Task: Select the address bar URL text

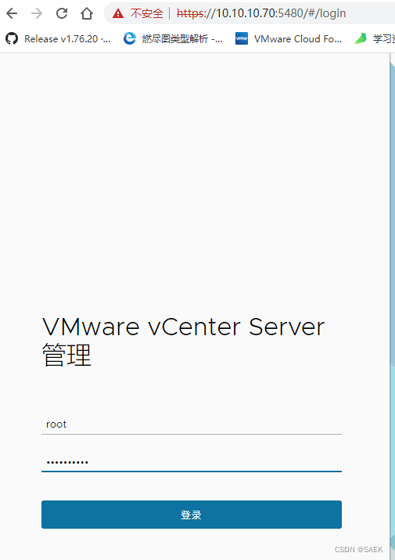Action: coord(261,13)
